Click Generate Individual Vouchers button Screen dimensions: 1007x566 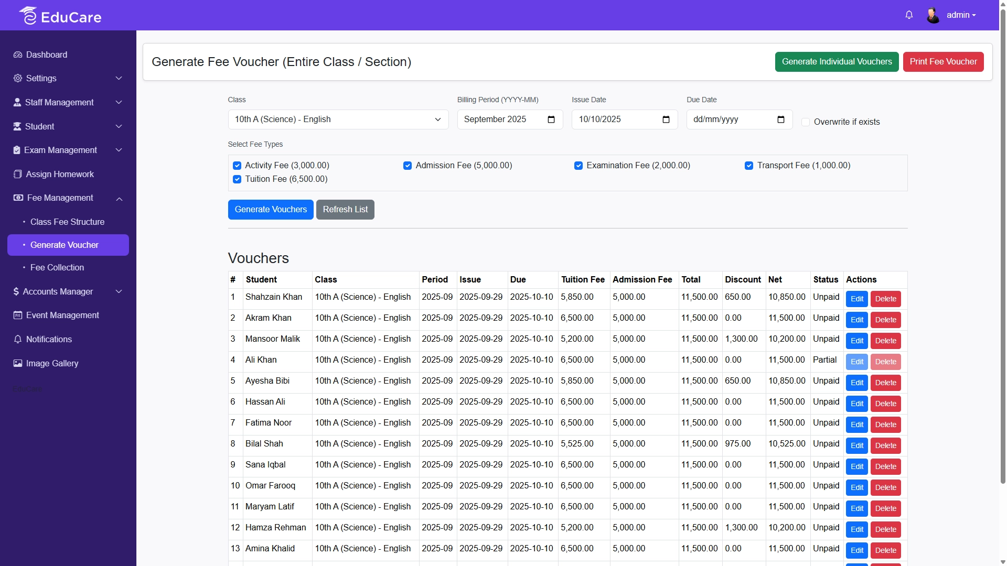837,62
